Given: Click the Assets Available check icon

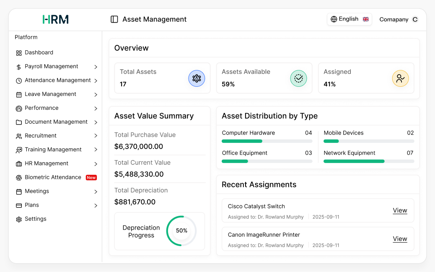Looking at the screenshot, I should pyautogui.click(x=298, y=78).
